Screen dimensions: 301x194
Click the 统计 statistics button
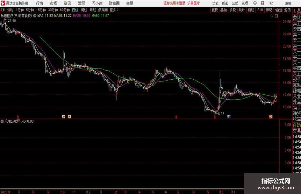click(241, 10)
